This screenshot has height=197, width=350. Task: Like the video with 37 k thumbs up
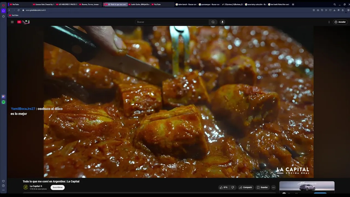pyautogui.click(x=223, y=187)
